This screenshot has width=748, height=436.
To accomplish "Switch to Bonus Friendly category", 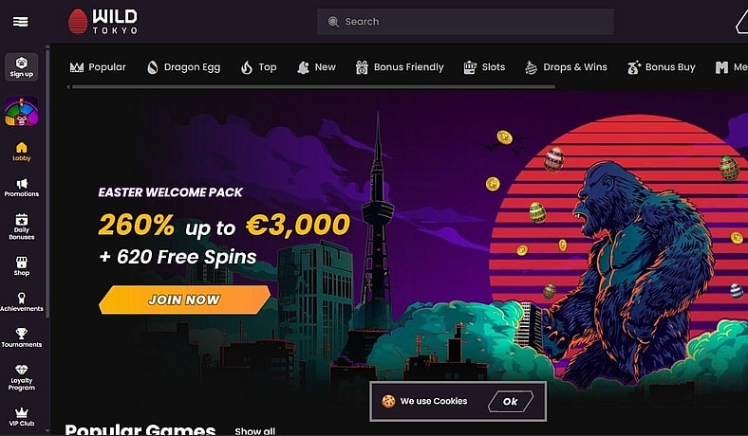I will [x=400, y=67].
